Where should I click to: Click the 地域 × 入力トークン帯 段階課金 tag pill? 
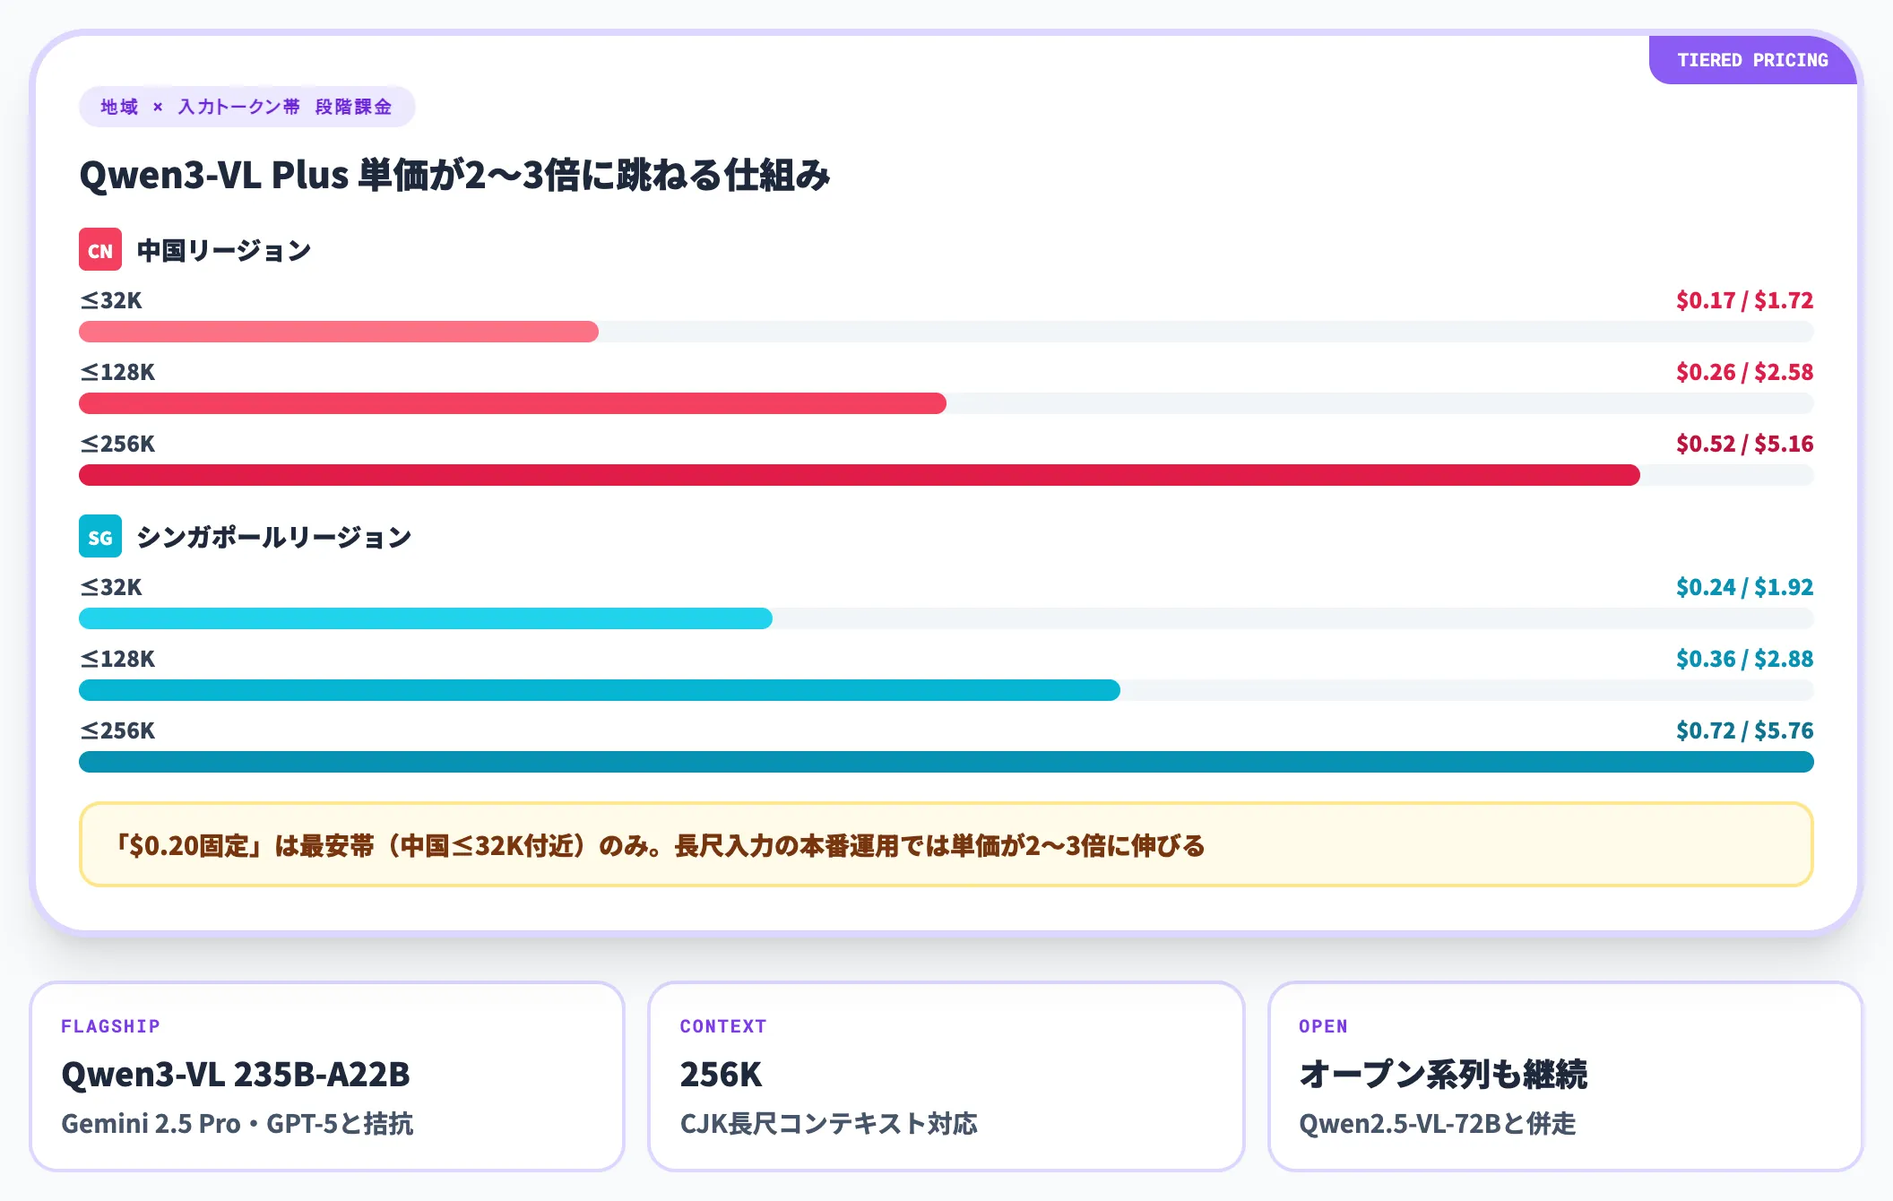[246, 107]
